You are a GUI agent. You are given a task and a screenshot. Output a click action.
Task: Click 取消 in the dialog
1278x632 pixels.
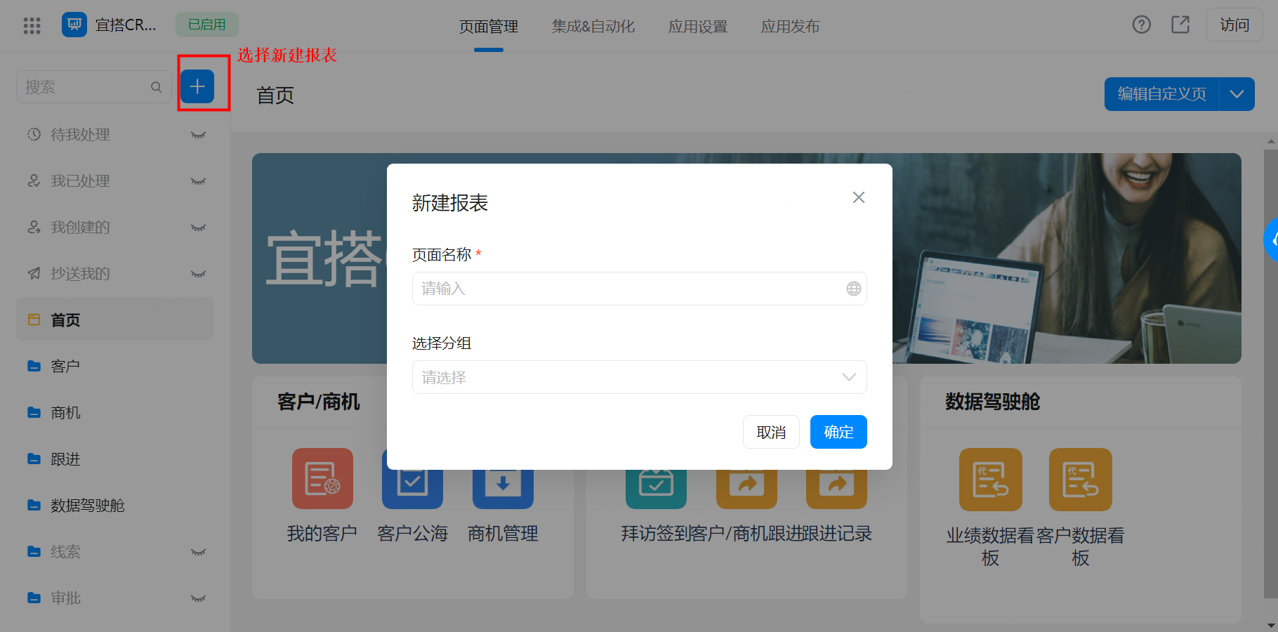pos(771,432)
